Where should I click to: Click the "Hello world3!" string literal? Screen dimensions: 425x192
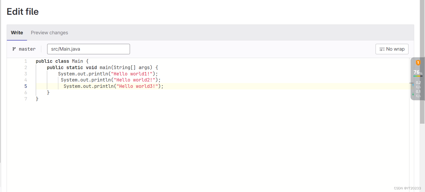[x=137, y=86]
